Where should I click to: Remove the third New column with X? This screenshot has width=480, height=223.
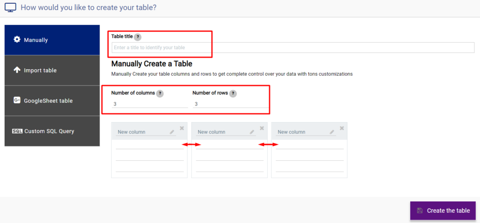click(342, 128)
